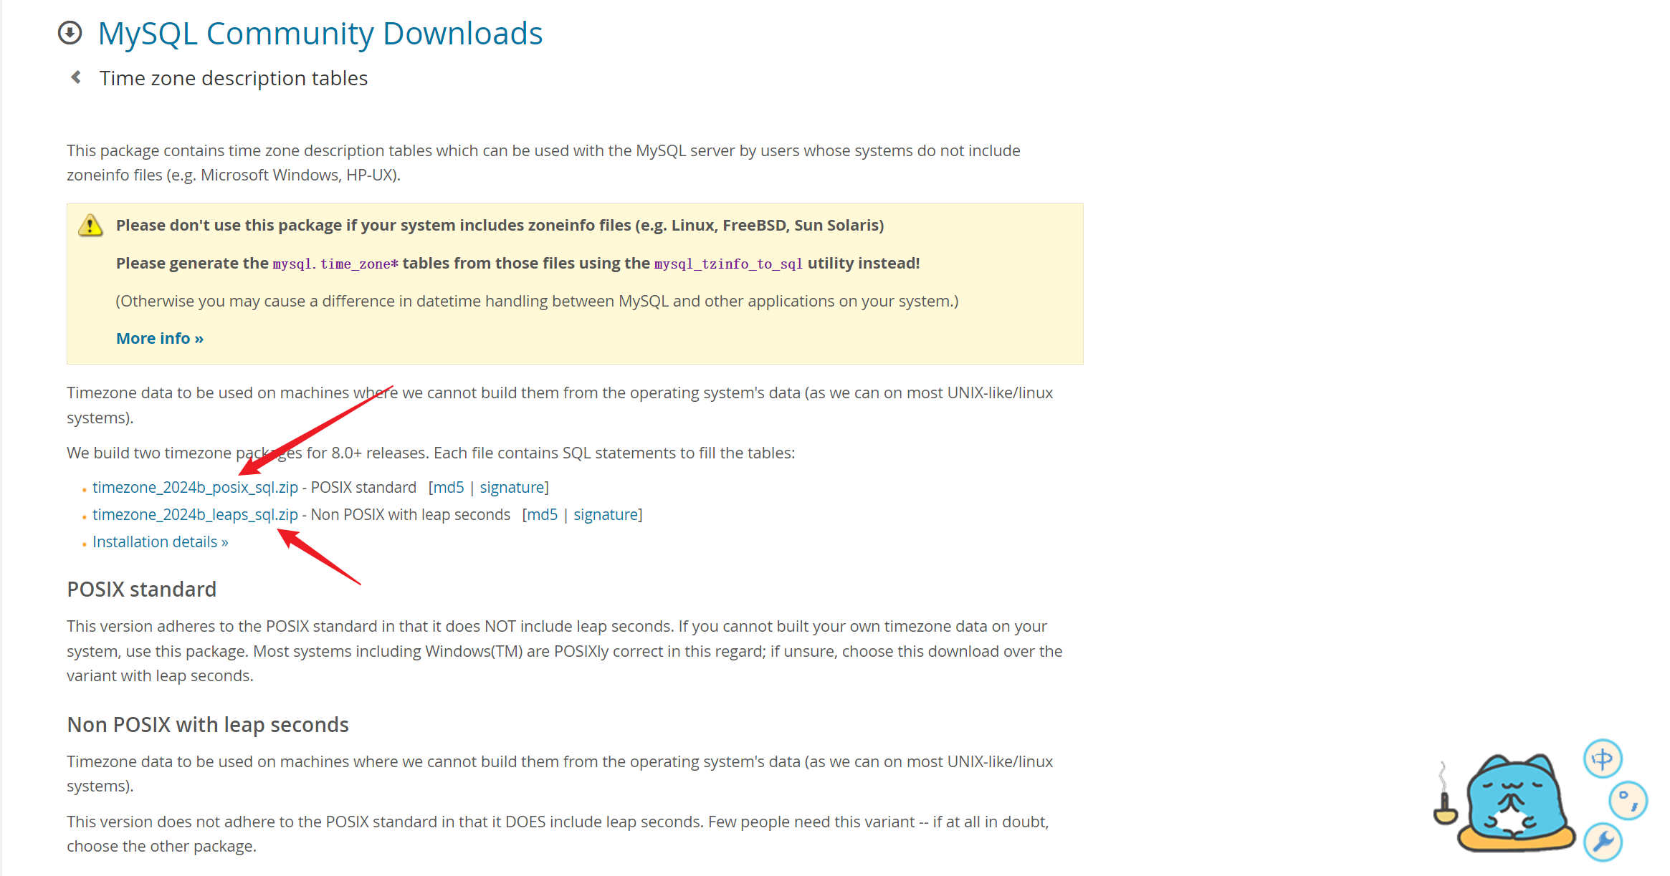
Task: Open the wrench settings bubble icon
Action: [1603, 842]
